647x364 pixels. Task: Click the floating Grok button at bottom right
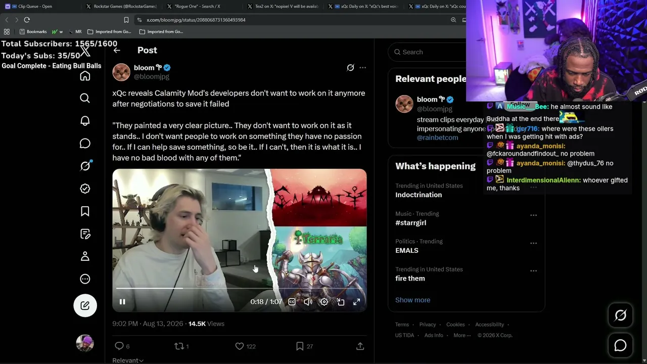620,315
